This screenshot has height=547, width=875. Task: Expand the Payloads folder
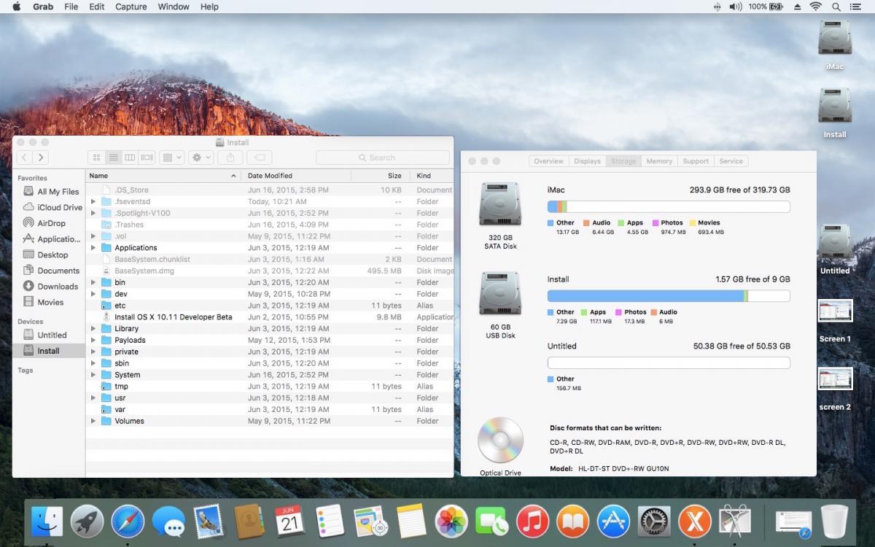tap(93, 340)
